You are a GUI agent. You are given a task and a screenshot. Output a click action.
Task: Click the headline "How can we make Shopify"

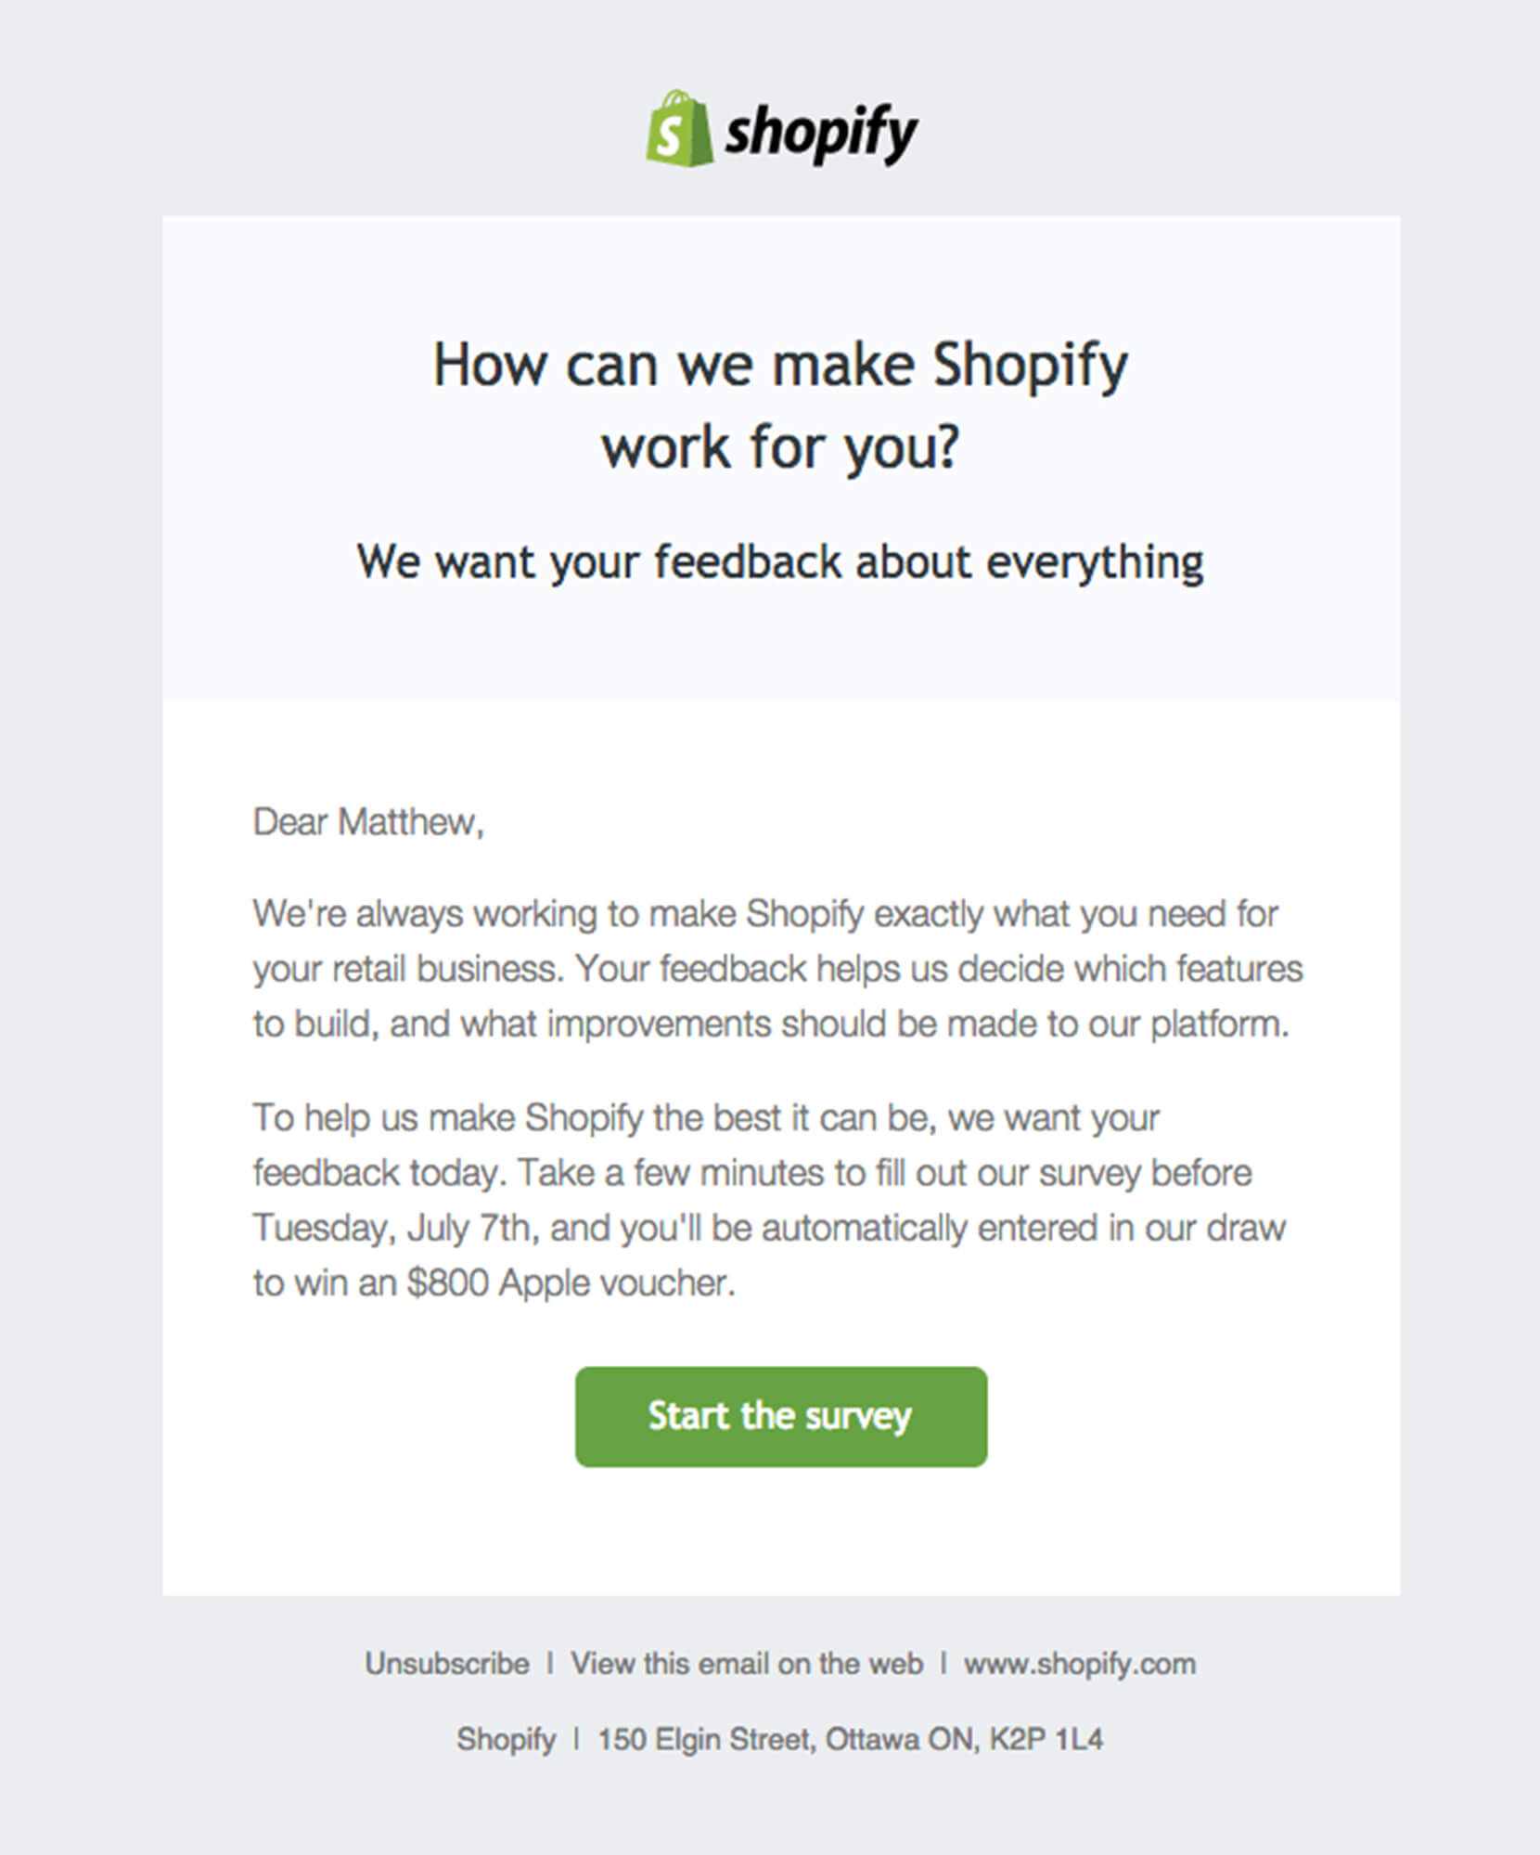click(781, 366)
